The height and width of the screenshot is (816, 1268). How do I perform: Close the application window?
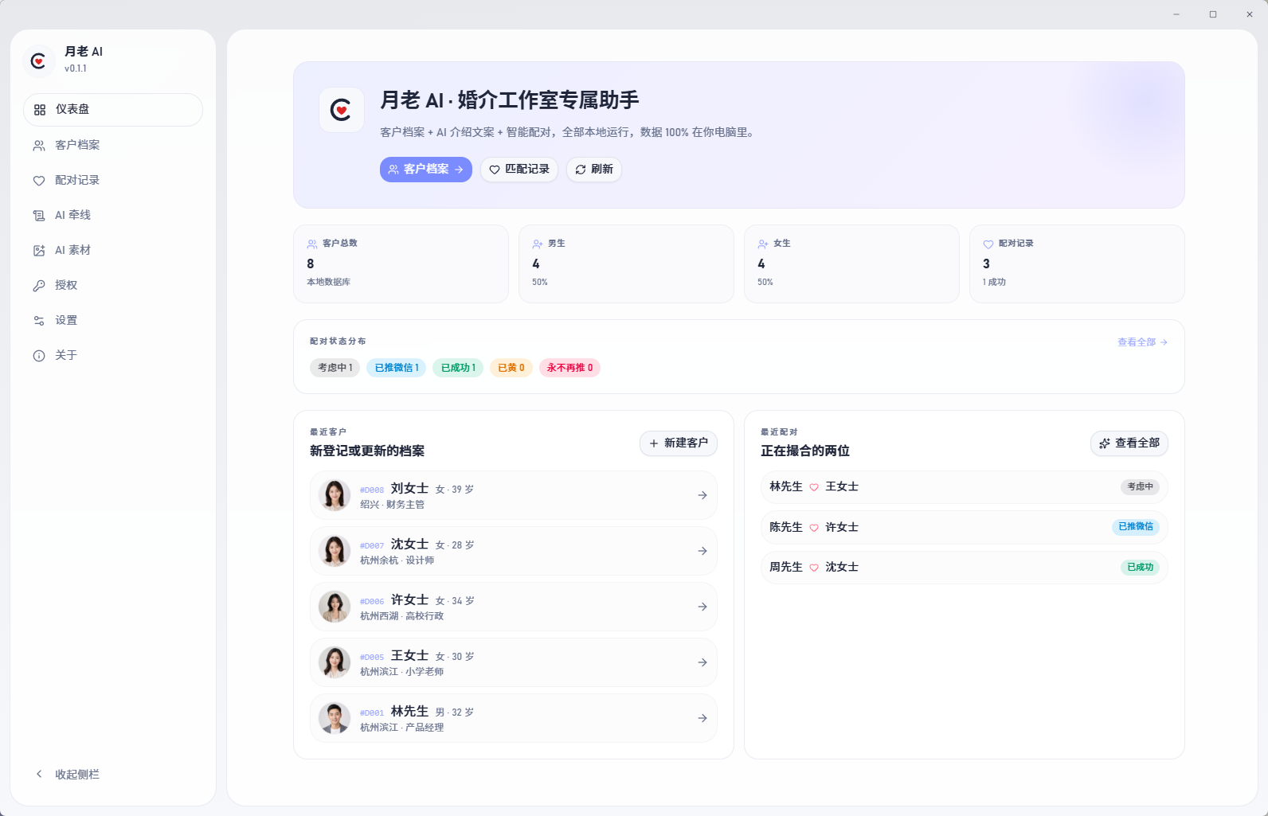(1250, 14)
